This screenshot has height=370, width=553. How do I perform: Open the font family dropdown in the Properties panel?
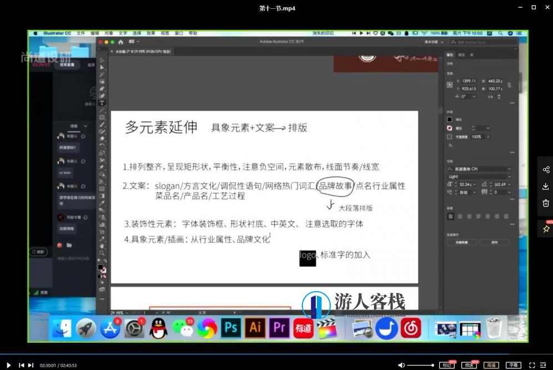tap(509, 168)
